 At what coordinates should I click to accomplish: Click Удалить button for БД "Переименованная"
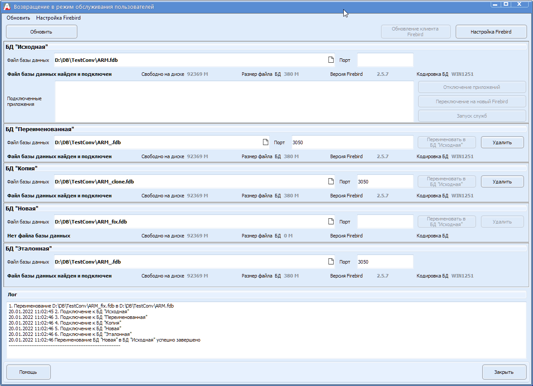pyautogui.click(x=502, y=142)
